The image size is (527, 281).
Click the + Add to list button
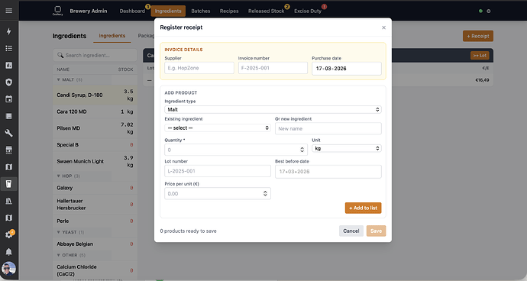coord(363,208)
